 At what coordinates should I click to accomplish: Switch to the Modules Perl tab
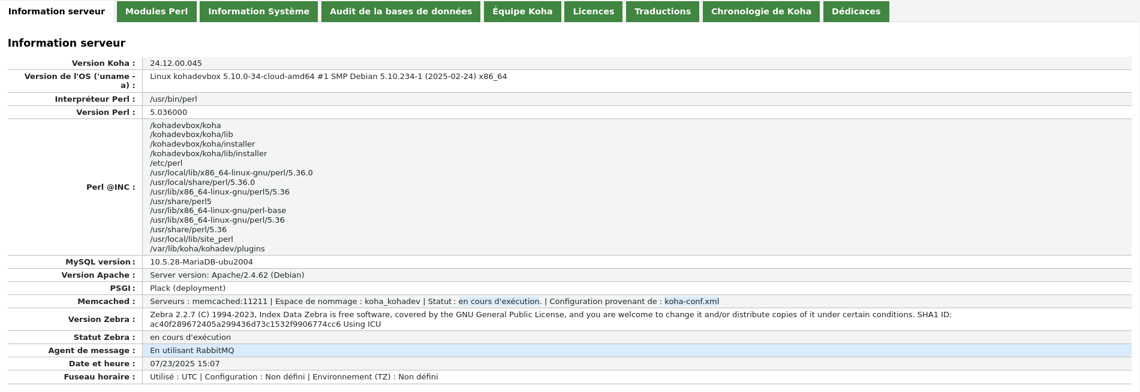coord(157,11)
